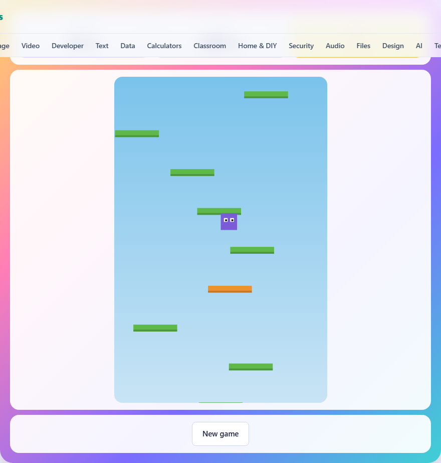The height and width of the screenshot is (463, 441).
Task: Click the purple square jumper character
Action: coord(229,222)
